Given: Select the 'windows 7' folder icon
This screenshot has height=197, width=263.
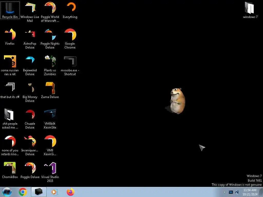Looking at the screenshot, I should (250, 10).
